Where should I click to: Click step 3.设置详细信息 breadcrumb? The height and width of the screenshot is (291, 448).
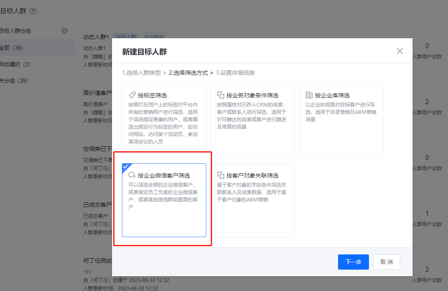[235, 73]
